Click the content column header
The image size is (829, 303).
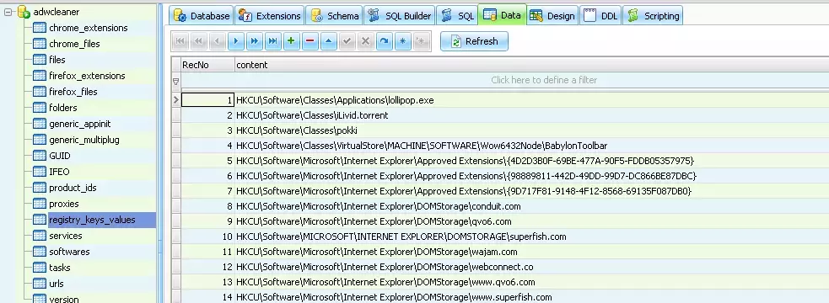point(531,65)
